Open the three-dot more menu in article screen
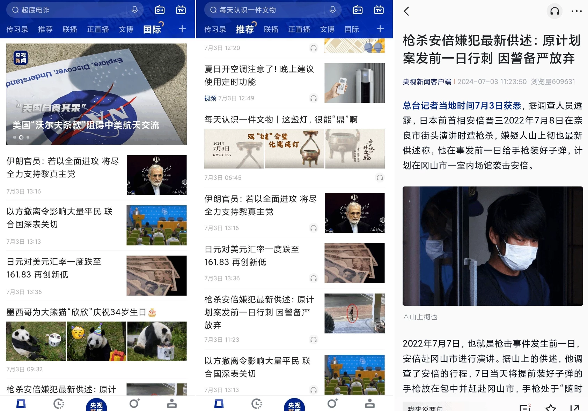588x411 pixels. [576, 11]
